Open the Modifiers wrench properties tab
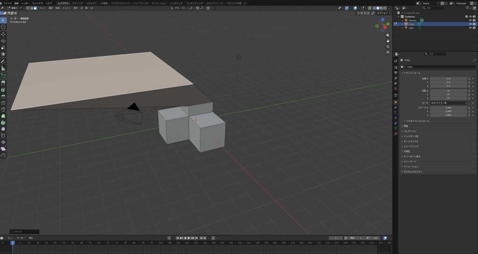Viewport: 478px width, 254px height. point(396,107)
